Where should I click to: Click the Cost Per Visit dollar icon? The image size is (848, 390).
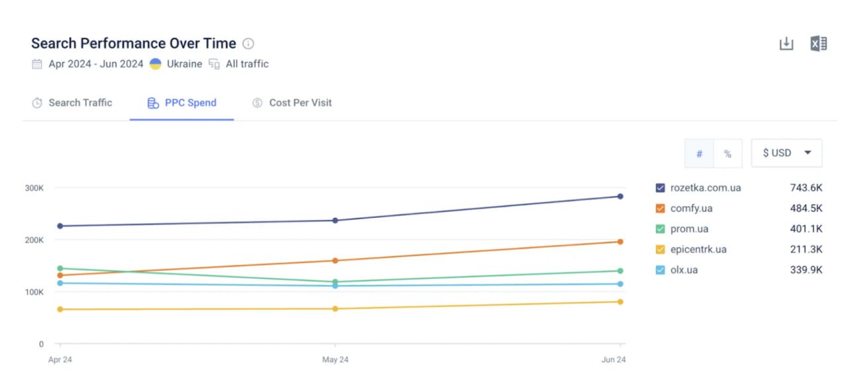(x=258, y=103)
